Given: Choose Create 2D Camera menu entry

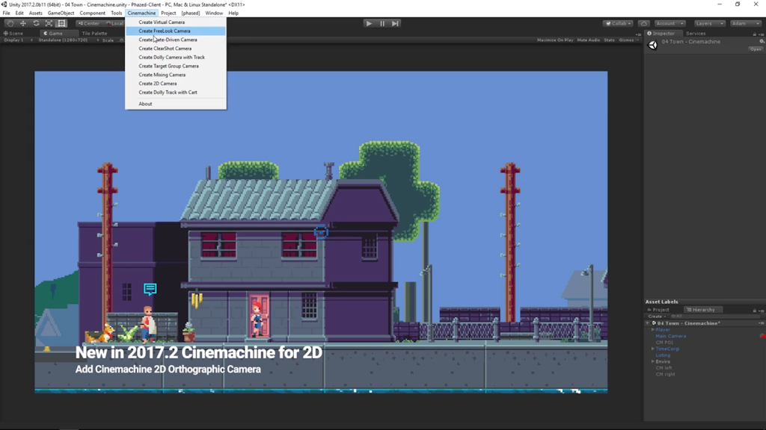Looking at the screenshot, I should click(158, 84).
